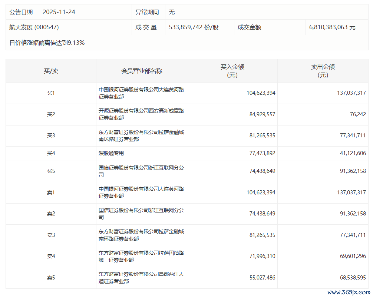Click the 买1 row label
The width and height of the screenshot is (373, 298).
[51, 93]
